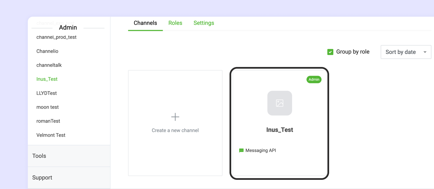Open romanTest from the sidebar list

[48, 121]
